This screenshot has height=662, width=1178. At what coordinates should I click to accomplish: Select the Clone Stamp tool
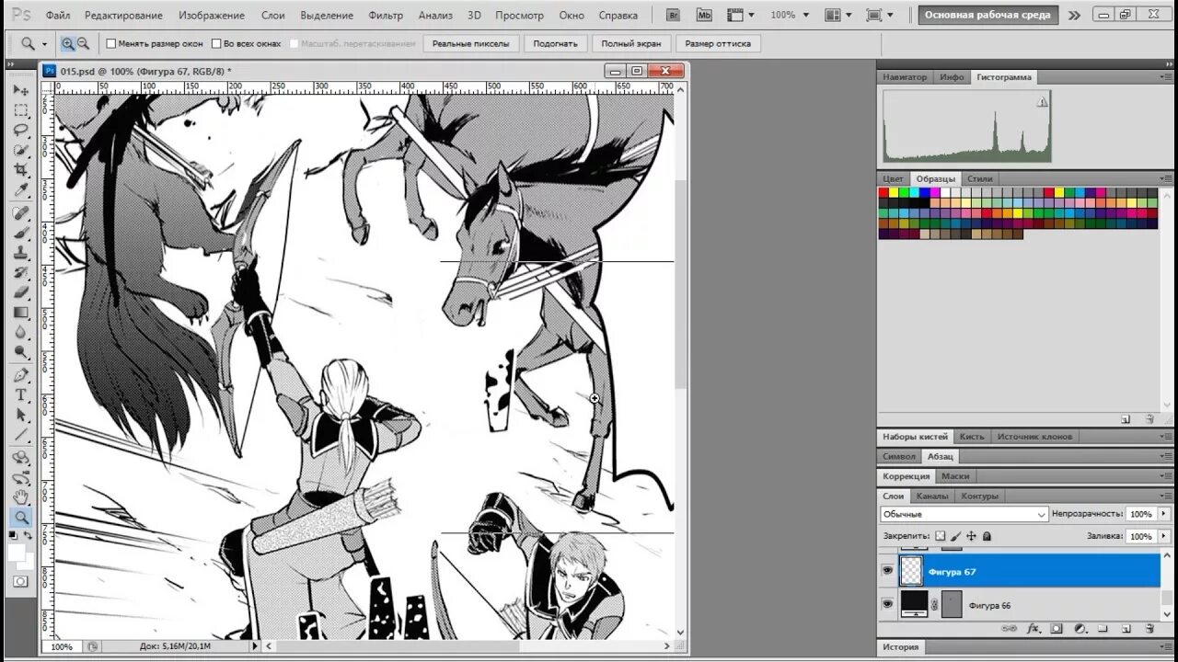[x=21, y=253]
